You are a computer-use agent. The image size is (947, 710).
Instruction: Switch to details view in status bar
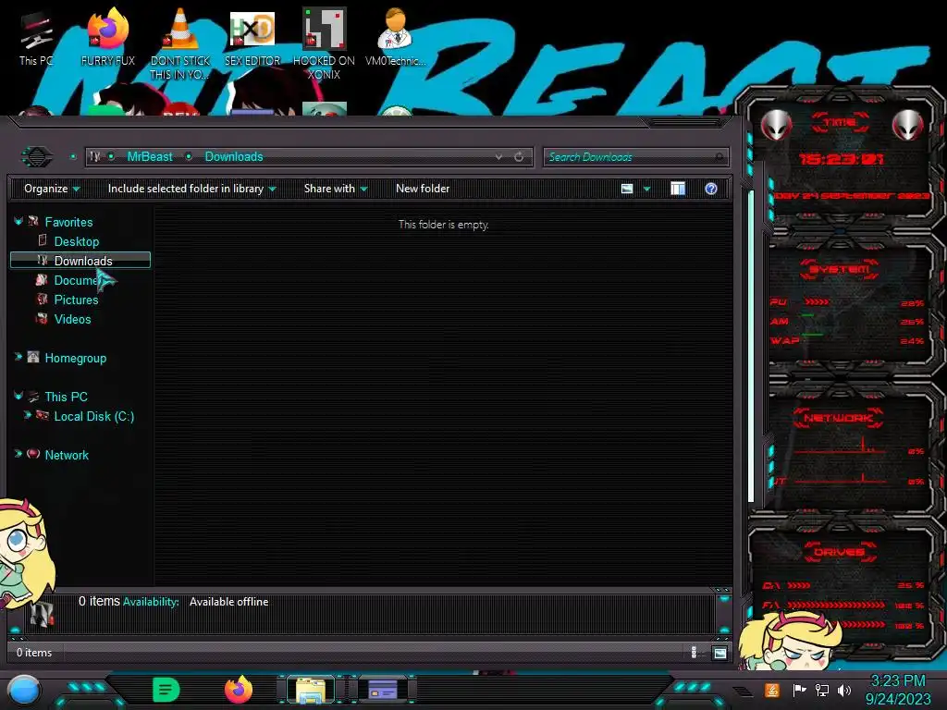click(694, 652)
